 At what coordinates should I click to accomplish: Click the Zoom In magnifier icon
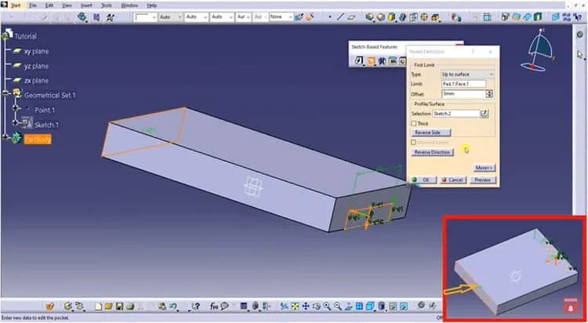click(x=327, y=307)
